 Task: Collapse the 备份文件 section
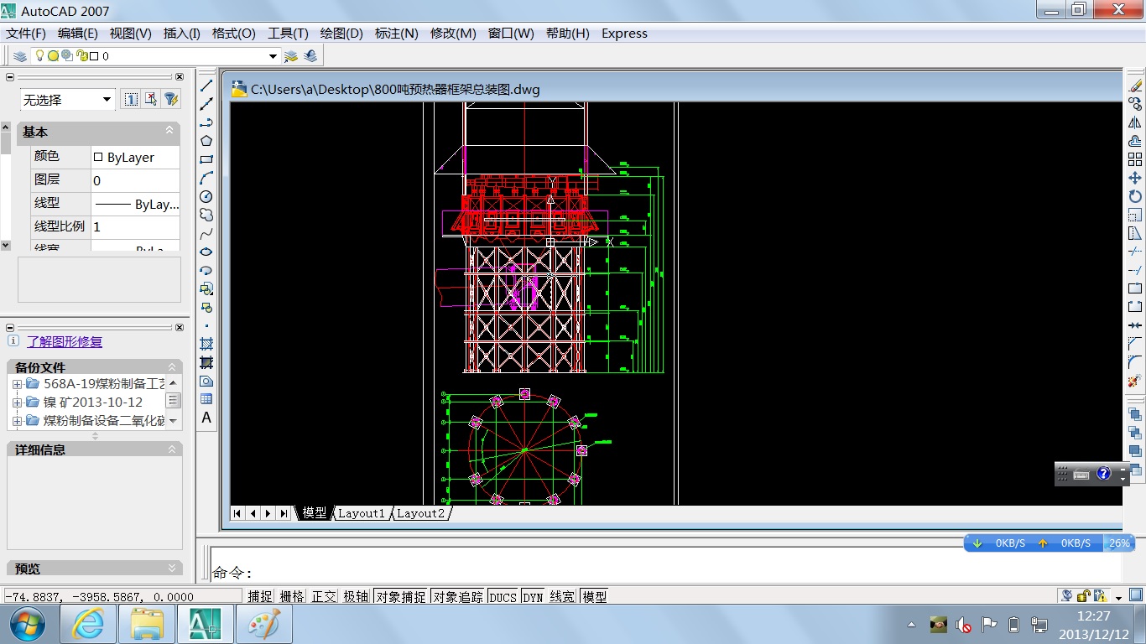172,367
